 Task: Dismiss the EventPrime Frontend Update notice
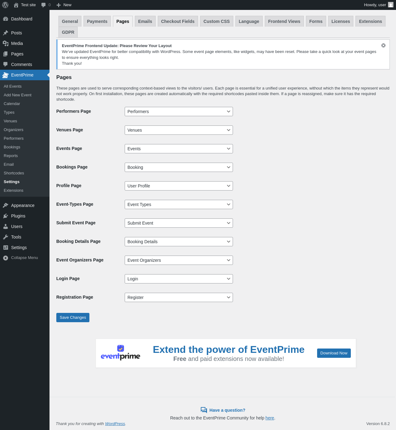click(x=383, y=46)
